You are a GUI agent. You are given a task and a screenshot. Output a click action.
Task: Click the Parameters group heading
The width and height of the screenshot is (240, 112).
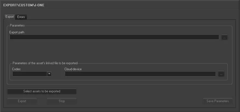17,25
